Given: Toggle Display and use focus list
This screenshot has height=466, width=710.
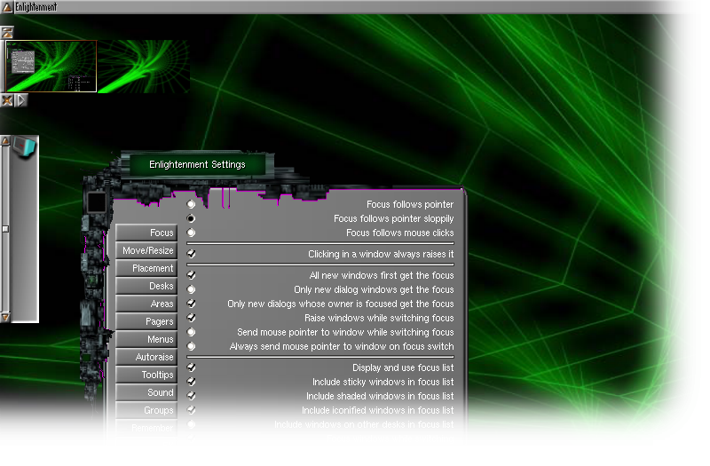Looking at the screenshot, I should click(x=192, y=367).
